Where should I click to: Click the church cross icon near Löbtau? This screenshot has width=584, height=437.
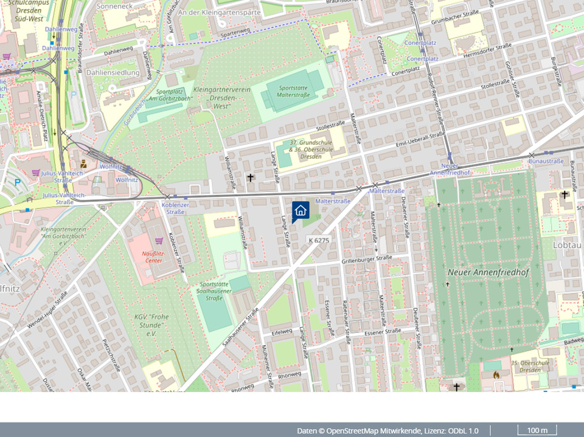click(565, 195)
